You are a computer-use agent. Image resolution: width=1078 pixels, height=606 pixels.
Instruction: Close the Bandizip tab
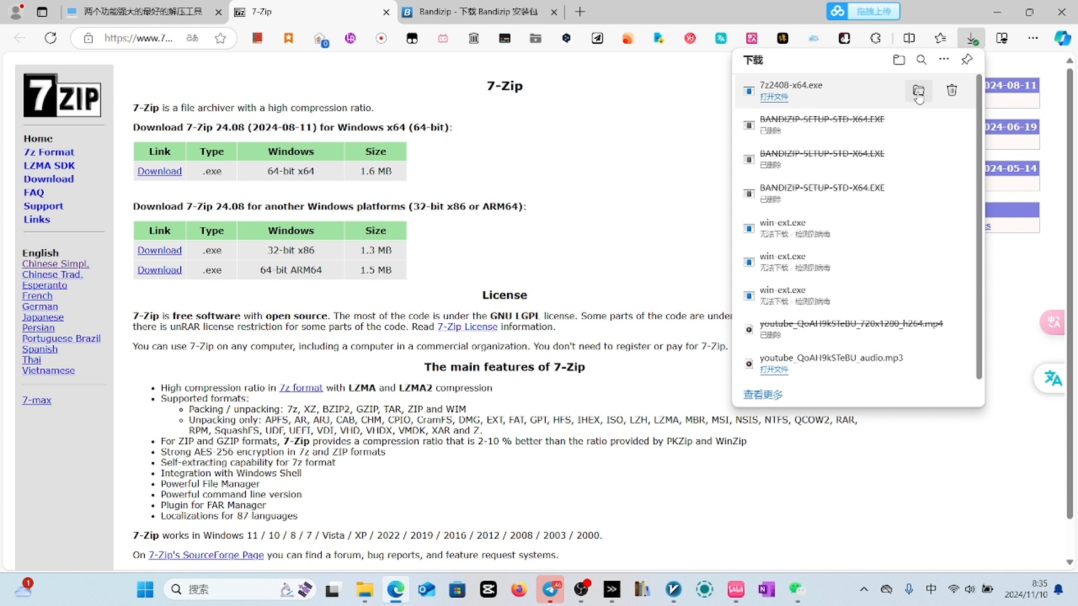click(x=554, y=12)
